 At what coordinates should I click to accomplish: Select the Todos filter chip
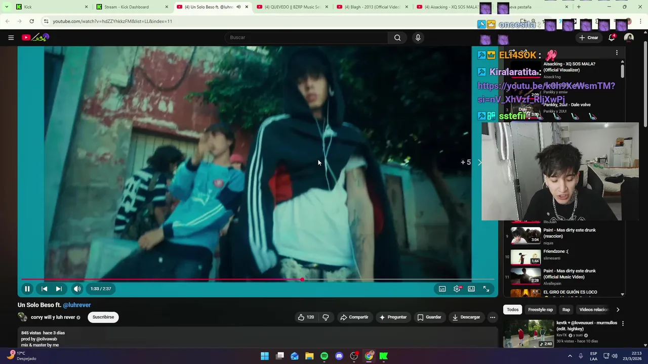point(513,309)
